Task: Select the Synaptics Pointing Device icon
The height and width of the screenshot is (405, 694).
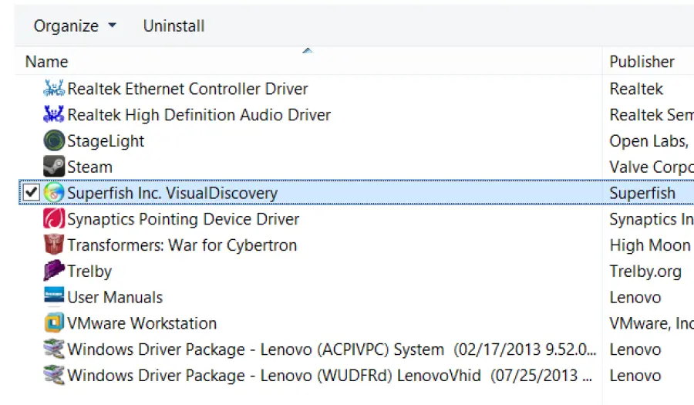Action: (x=54, y=218)
